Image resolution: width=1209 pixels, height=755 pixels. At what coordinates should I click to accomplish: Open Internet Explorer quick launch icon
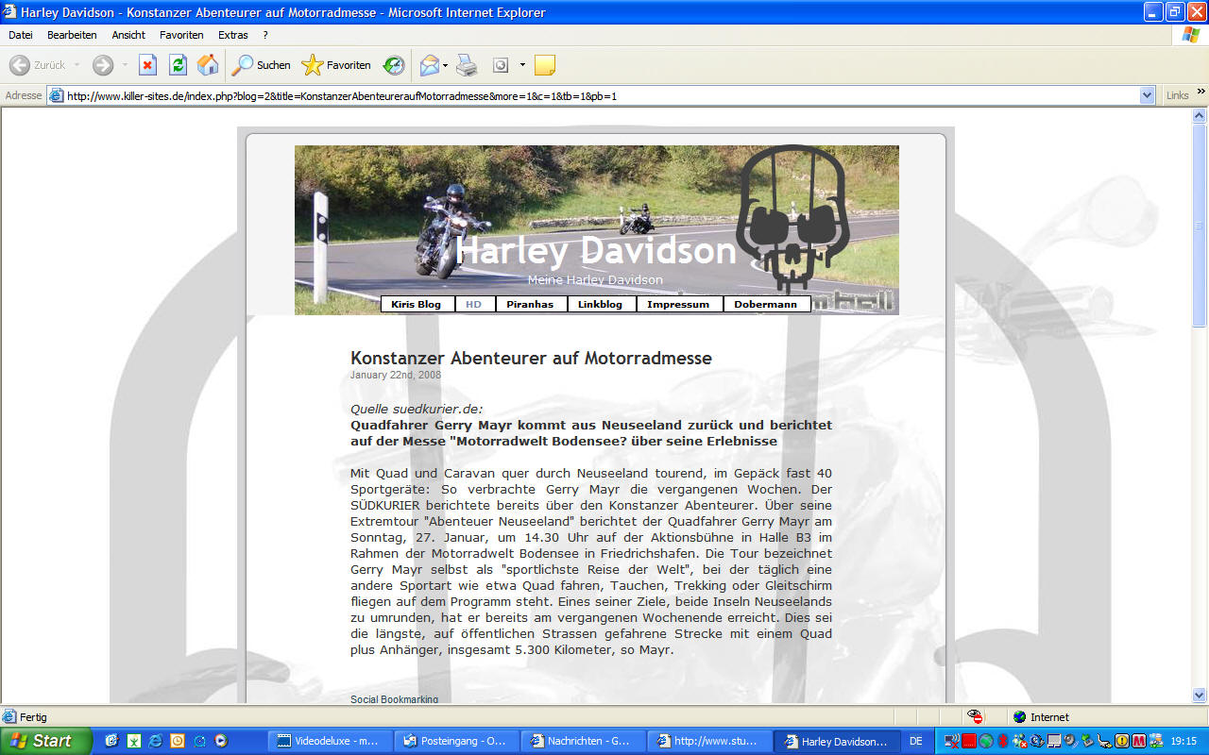[156, 741]
